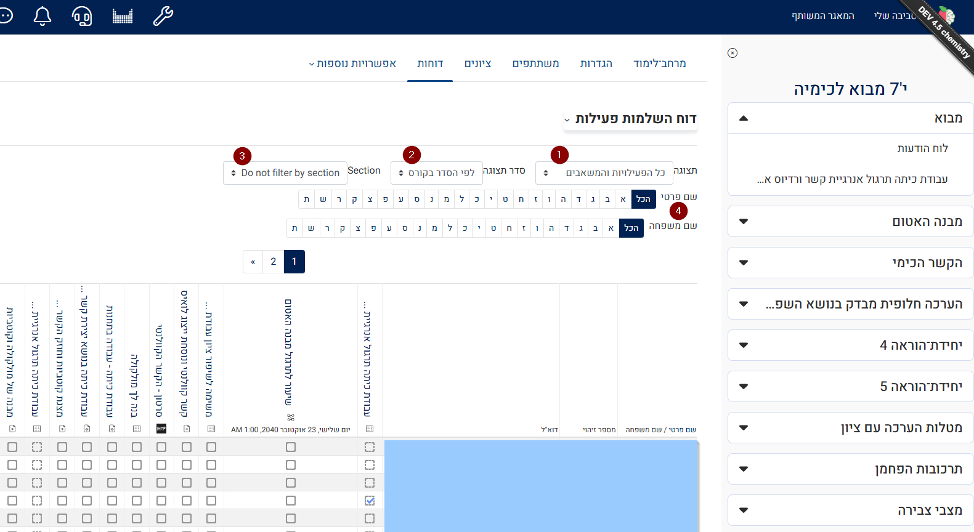Tick first-row checkbox under the 23 October 2040 column
The width and height of the screenshot is (974, 532).
[291, 447]
